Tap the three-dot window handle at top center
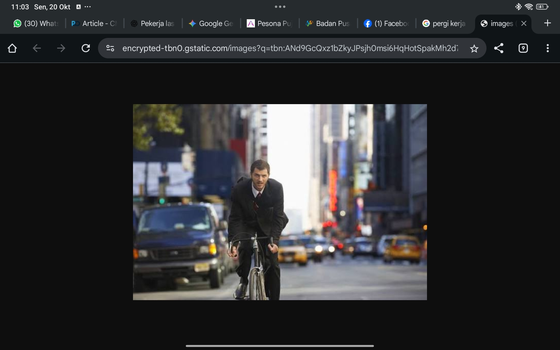 [280, 7]
